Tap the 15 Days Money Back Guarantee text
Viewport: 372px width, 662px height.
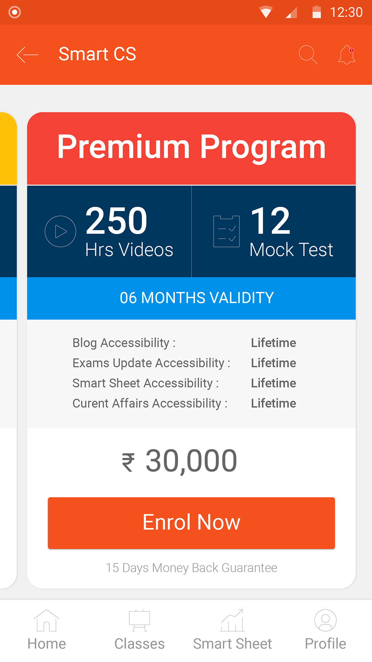pyautogui.click(x=191, y=568)
